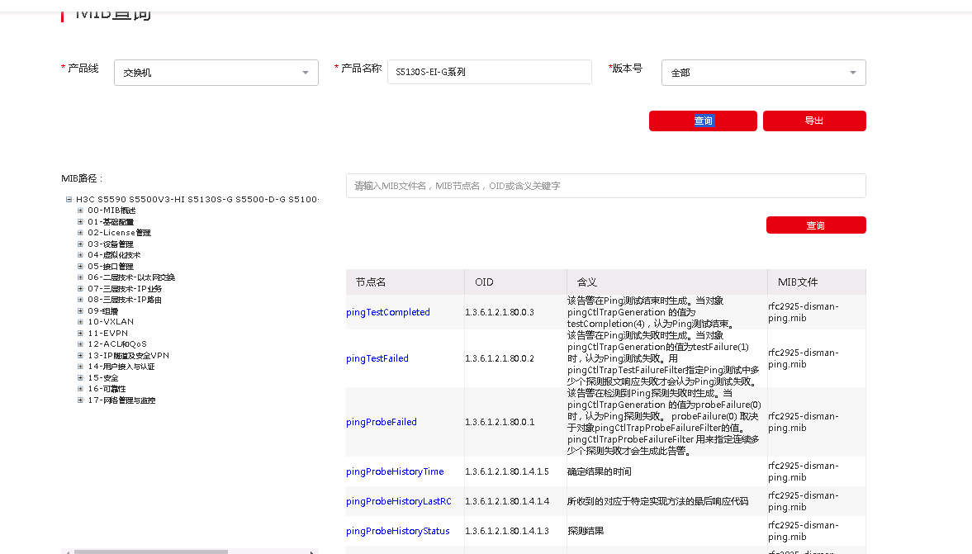Click the 含义 column header
This screenshot has width=972, height=554.
coord(667,282)
